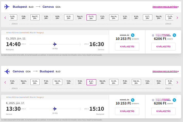The width and height of the screenshot is (183, 122).
Task: Choose return normal price Kiválasztás button
Action: click(127, 111)
